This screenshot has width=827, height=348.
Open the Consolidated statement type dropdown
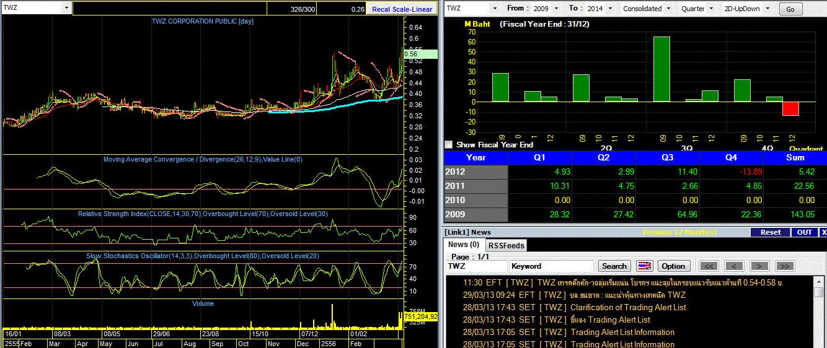[668, 9]
